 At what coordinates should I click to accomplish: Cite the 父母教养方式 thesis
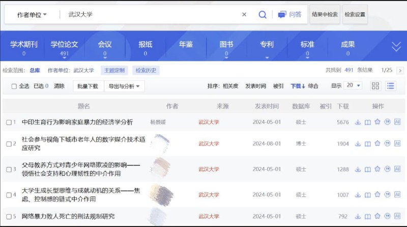click(x=387, y=169)
